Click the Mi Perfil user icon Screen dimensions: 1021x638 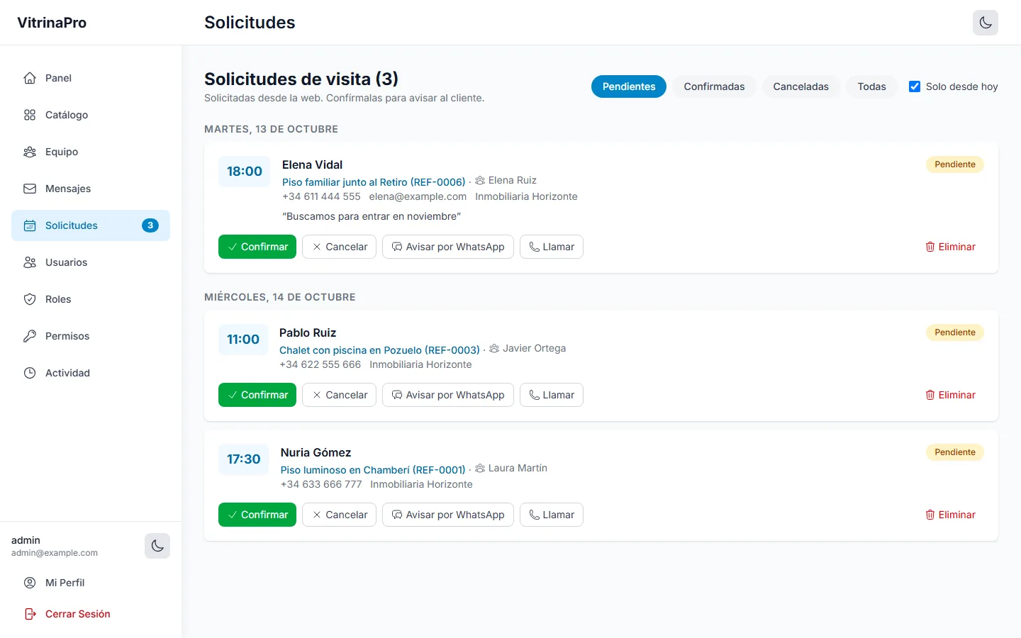tap(30, 583)
